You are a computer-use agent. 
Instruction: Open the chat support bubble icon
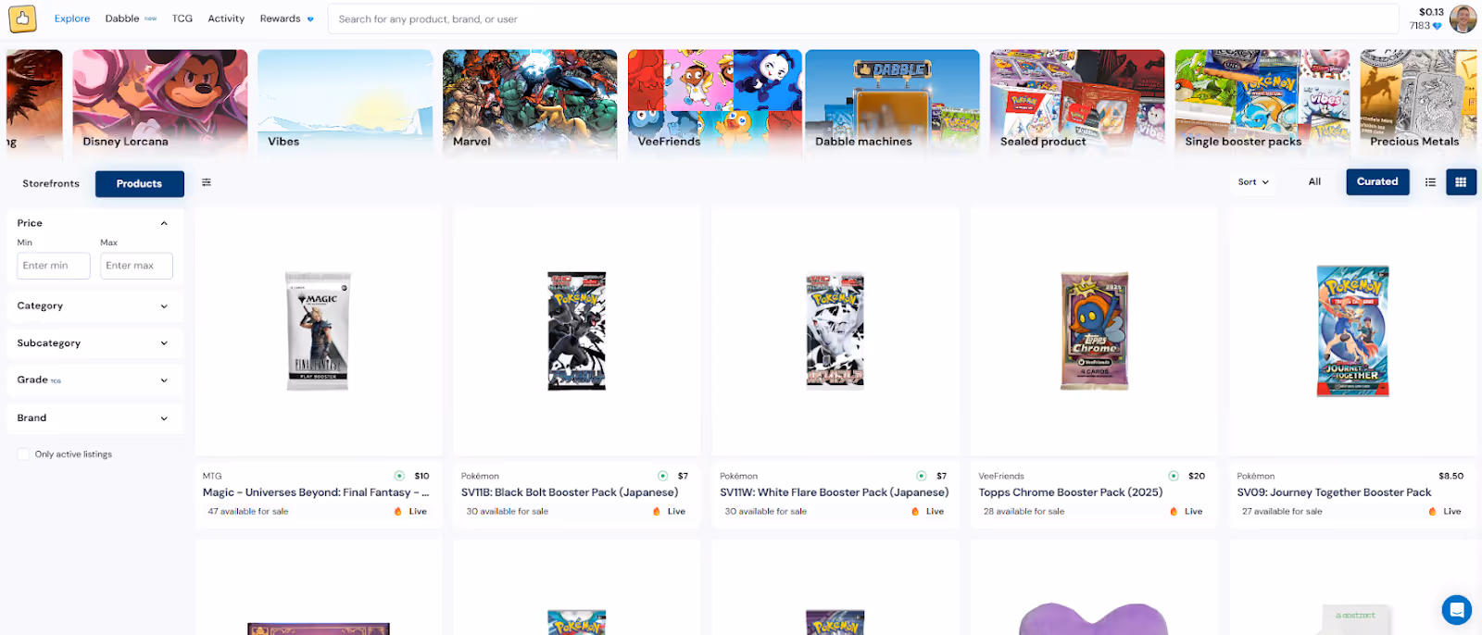point(1456,609)
